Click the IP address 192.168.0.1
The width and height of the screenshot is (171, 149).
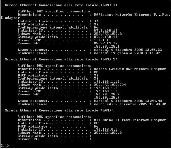click(x=106, y=129)
